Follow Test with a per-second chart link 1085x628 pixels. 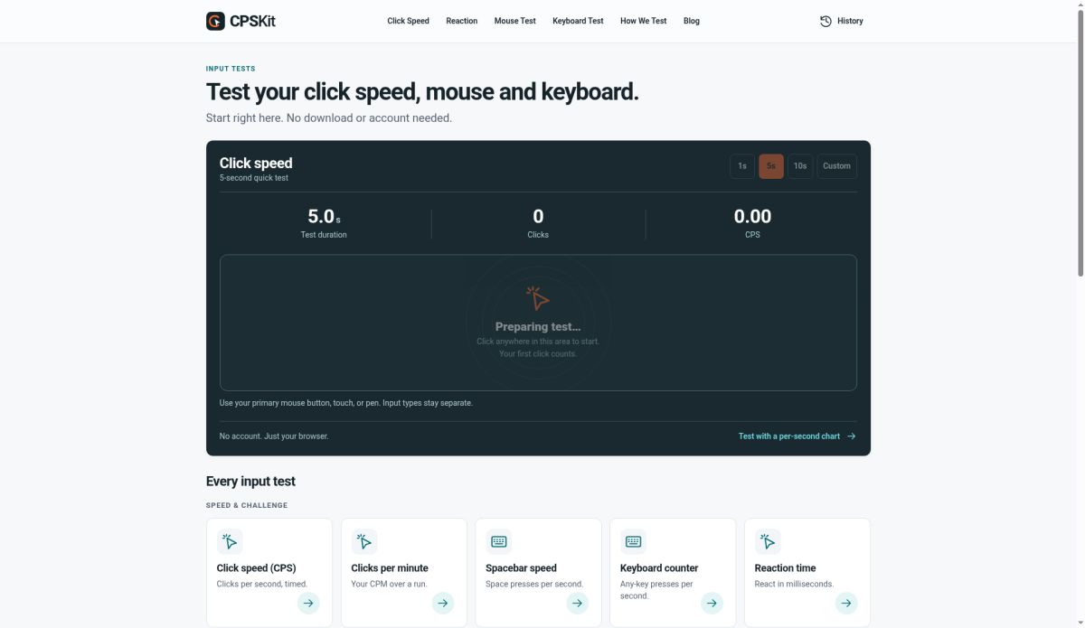(797, 436)
